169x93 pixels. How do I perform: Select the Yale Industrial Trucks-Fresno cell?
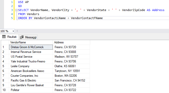pyautogui.click(x=31, y=61)
